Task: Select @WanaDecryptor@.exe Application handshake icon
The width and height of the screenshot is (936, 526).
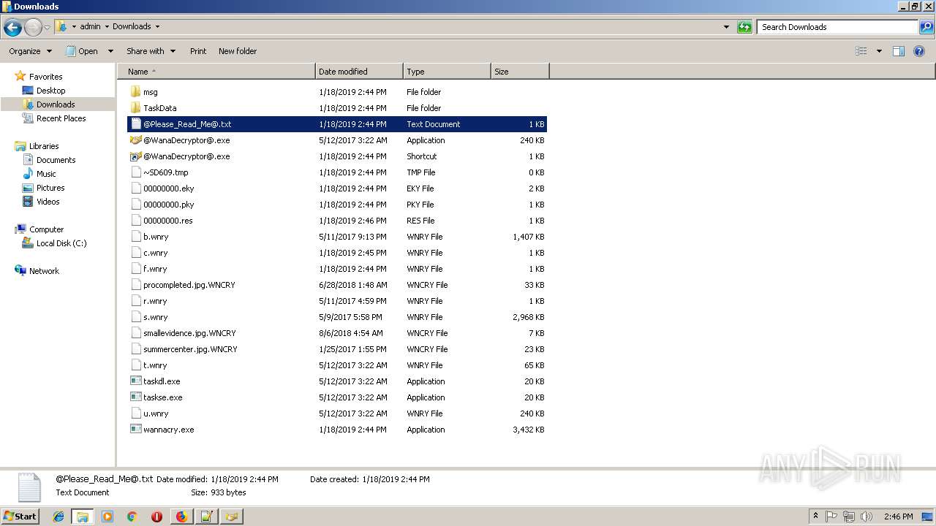Action: [x=135, y=140]
